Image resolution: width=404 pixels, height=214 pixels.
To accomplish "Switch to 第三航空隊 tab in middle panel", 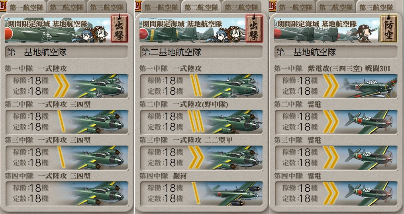I will click(x=241, y=7).
